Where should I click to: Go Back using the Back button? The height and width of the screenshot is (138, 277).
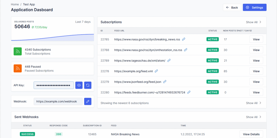click(232, 8)
